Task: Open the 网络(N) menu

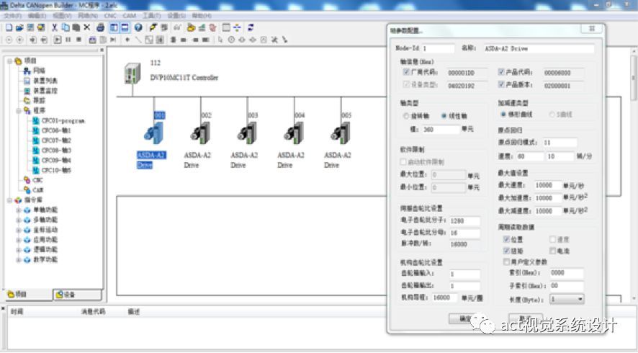Action: click(87, 16)
